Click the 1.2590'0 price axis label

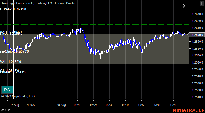click(197, 42)
